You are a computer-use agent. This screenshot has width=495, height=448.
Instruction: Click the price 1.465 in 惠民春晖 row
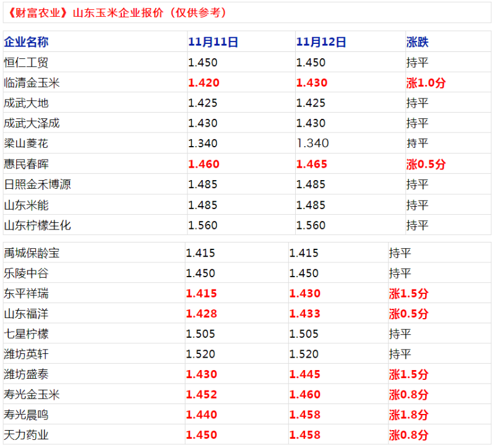point(312,164)
